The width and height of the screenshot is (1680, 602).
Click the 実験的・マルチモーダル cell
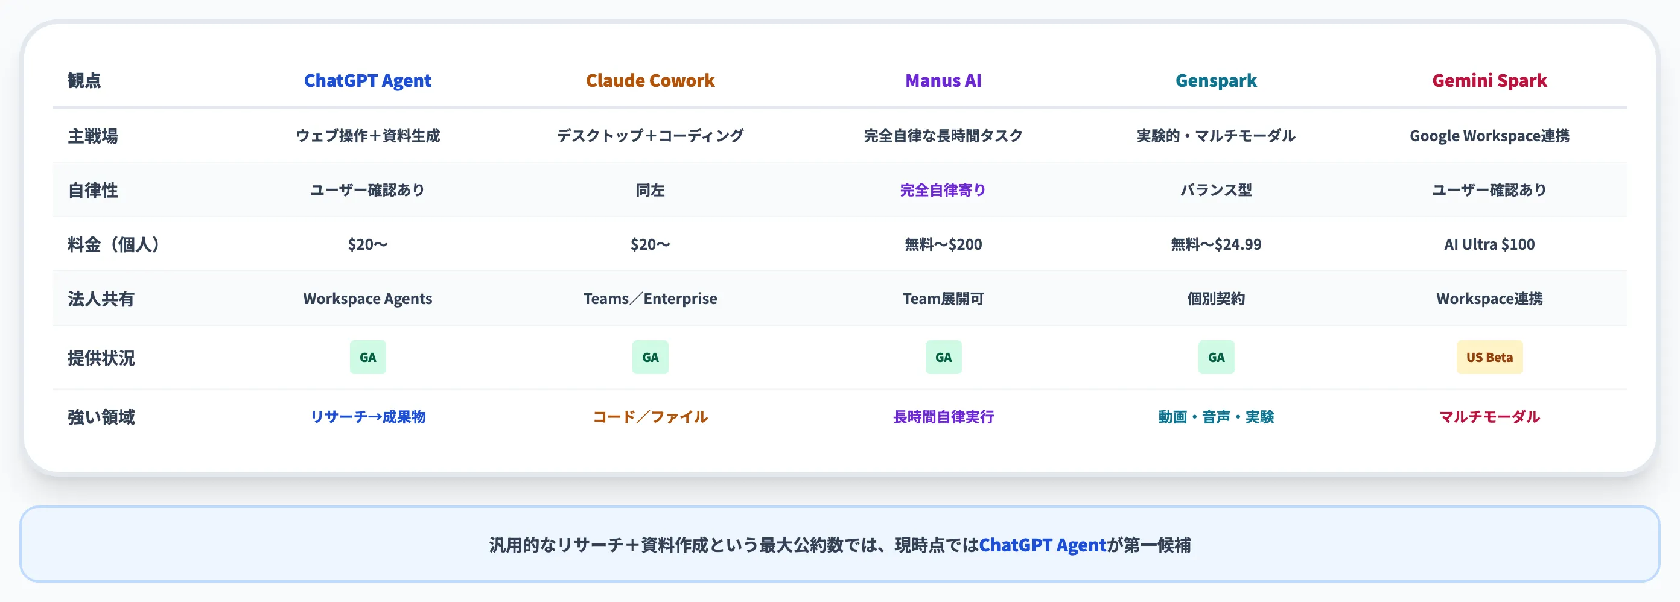click(x=1217, y=136)
